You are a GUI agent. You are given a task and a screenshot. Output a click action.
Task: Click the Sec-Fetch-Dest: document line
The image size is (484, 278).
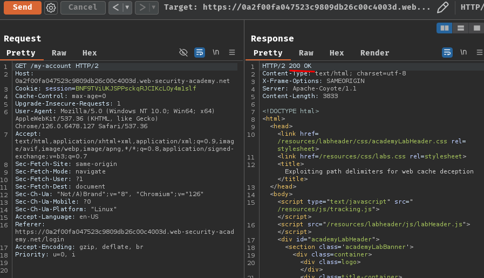coord(60,186)
